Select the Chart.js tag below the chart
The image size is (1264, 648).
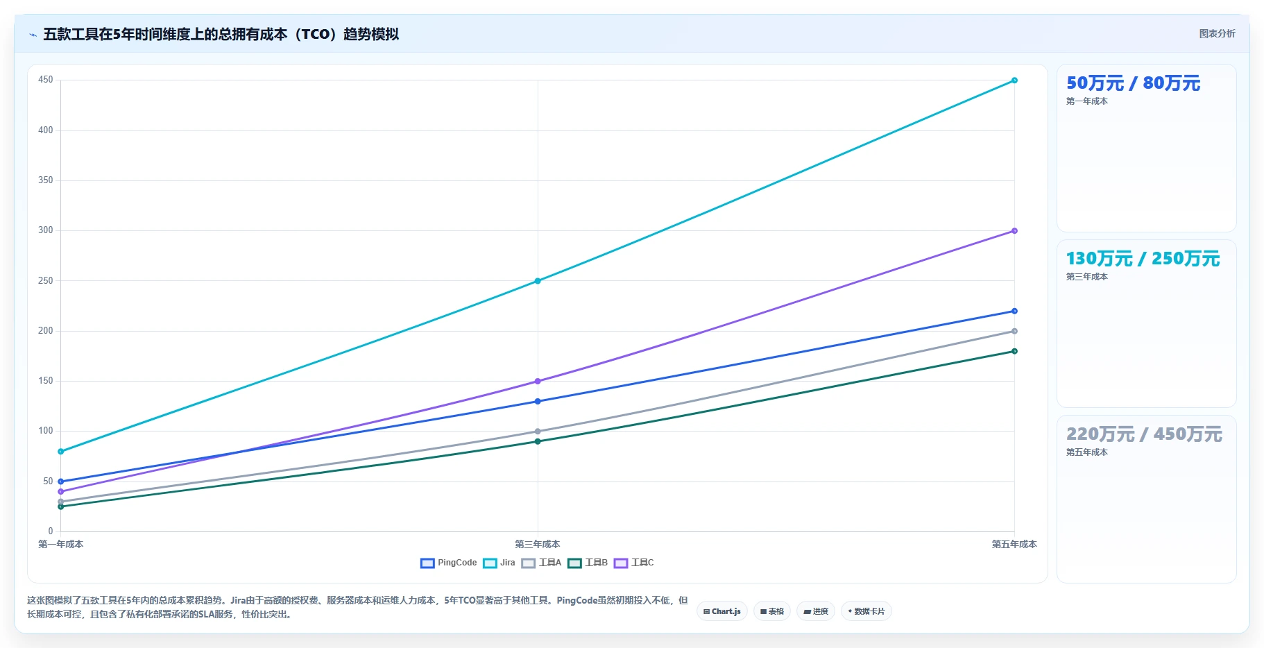coord(721,611)
